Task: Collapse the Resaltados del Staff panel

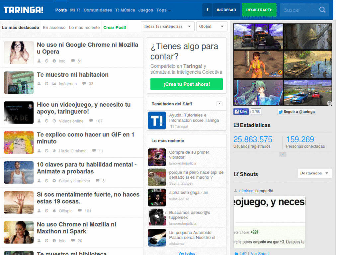Action: (219, 104)
